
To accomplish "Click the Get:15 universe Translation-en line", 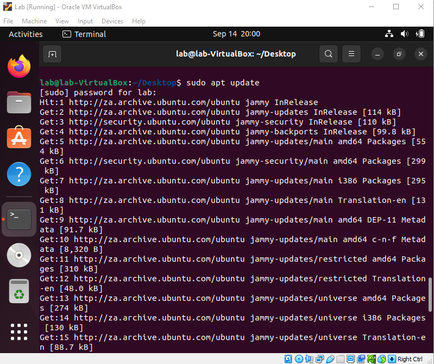I will coord(232,342).
